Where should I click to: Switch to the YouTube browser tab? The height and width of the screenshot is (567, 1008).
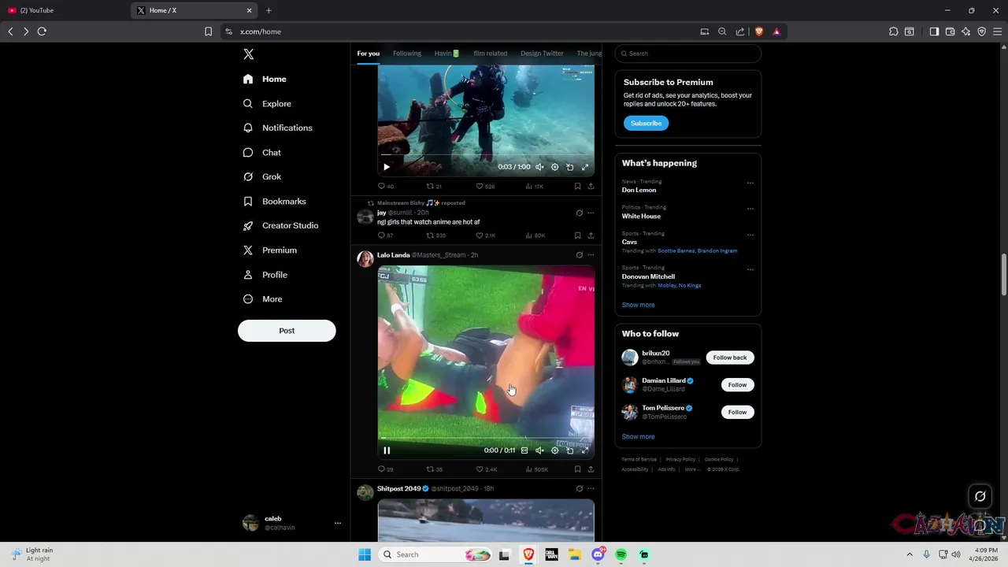point(65,10)
